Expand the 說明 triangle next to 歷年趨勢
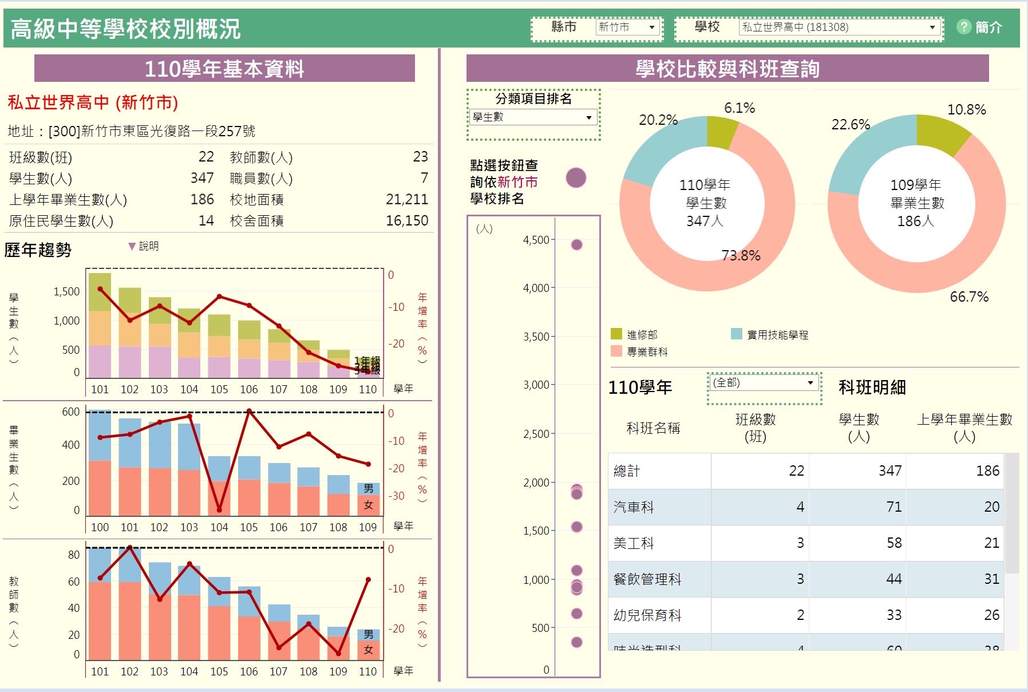The image size is (1028, 692). (x=132, y=246)
